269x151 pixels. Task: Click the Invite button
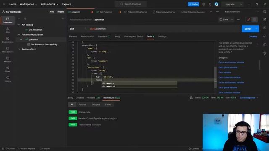[x=193, y=4]
